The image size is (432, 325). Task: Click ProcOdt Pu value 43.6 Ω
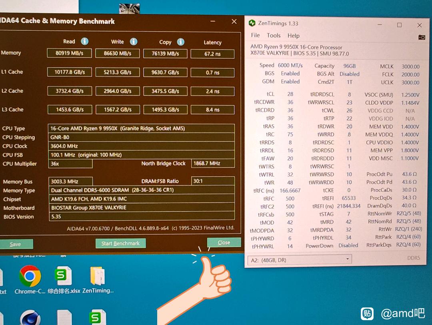[409, 174]
